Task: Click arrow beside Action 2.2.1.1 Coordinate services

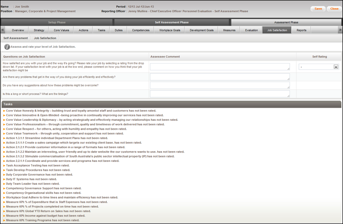Action: pyautogui.click(x=4, y=161)
